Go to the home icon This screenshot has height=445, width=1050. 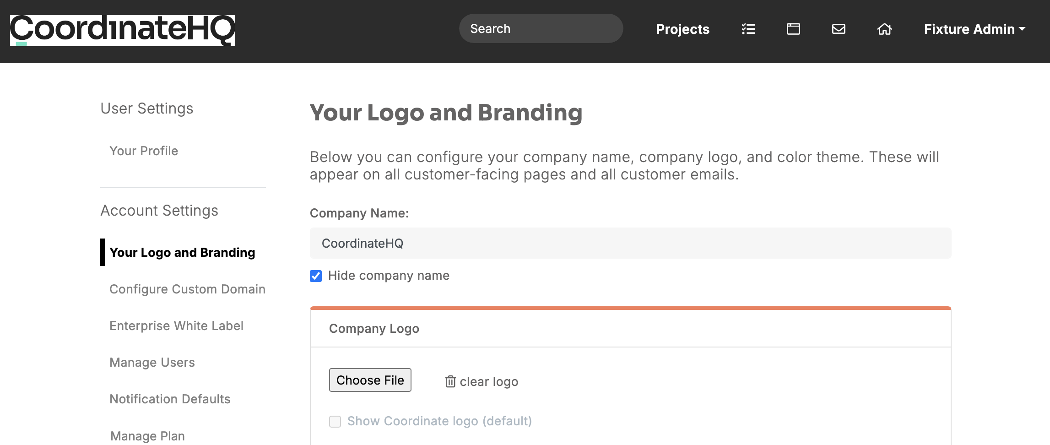[x=884, y=29]
